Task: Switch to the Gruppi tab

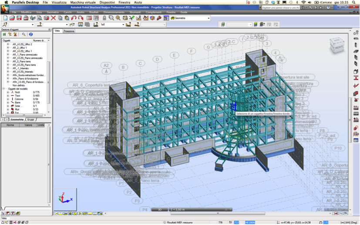Action: point(30,120)
